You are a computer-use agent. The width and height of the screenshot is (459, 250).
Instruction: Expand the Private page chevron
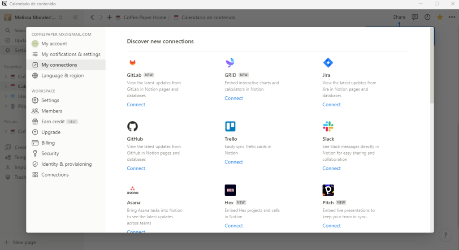coord(6,131)
